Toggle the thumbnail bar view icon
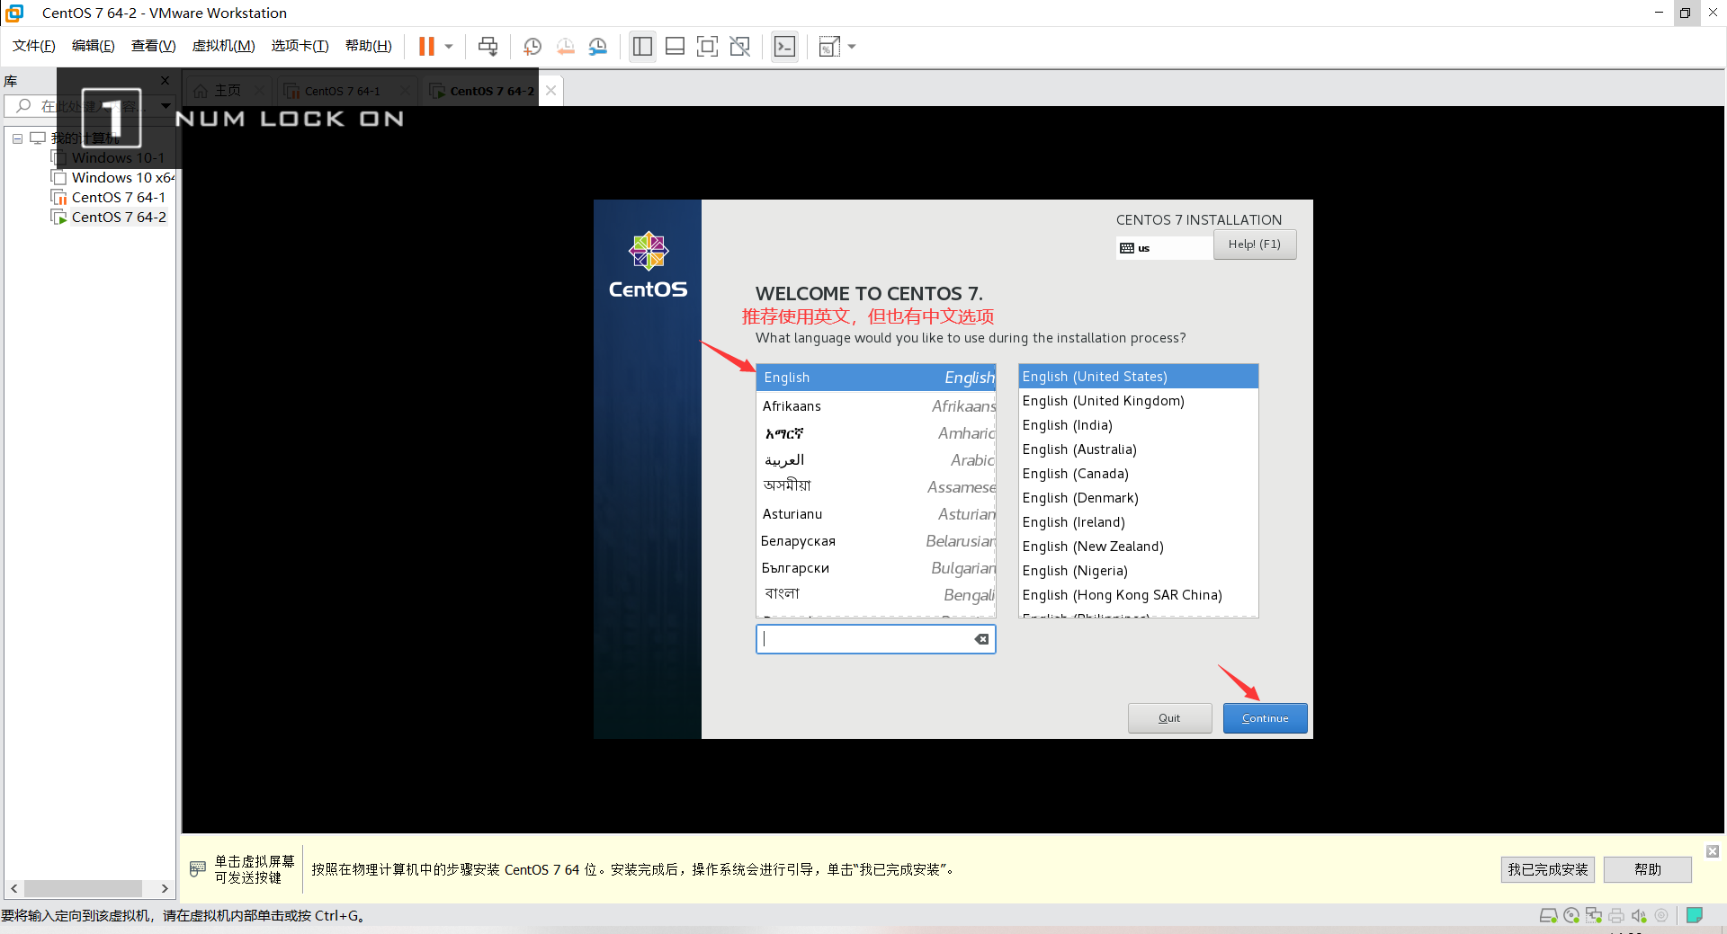The width and height of the screenshot is (1727, 934). (x=676, y=47)
